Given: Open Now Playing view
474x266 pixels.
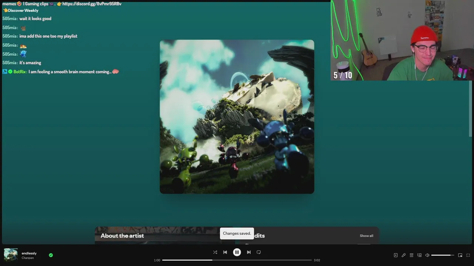Looking at the screenshot, I should point(395,255).
